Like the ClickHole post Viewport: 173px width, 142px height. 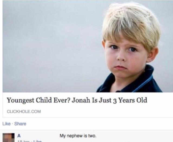[x=6, y=124]
